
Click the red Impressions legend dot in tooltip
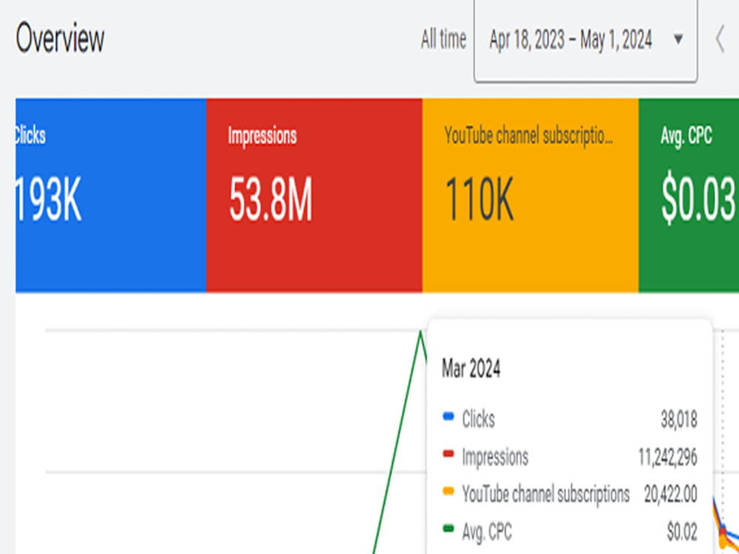(449, 454)
